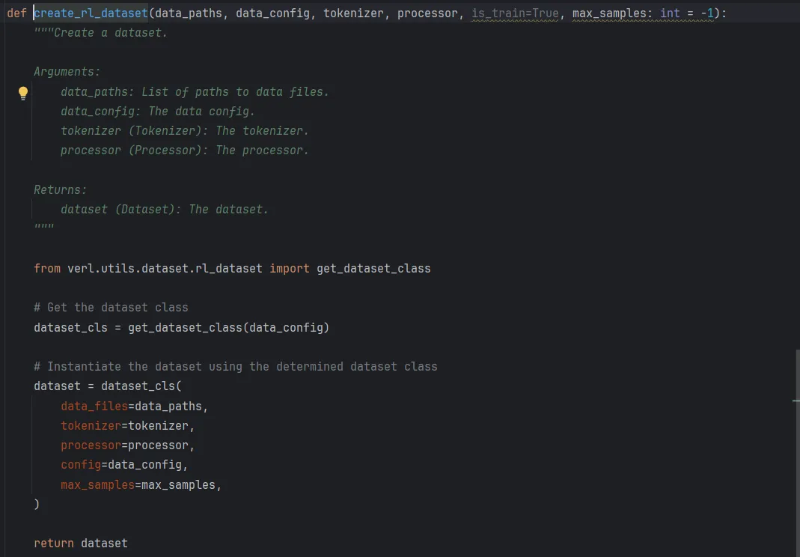Click the max_samples=max_samples keyword argument
800x557 pixels.
pos(141,484)
